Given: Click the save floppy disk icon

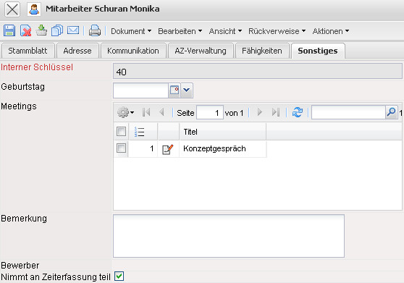Looking at the screenshot, I should (9, 30).
